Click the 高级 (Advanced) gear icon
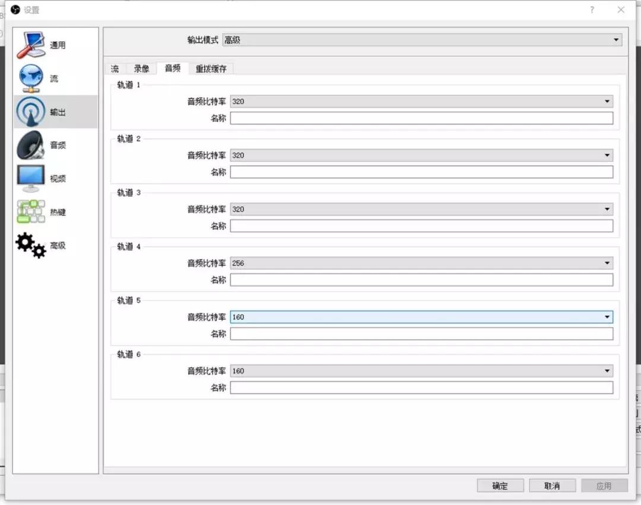The height and width of the screenshot is (505, 641). [42, 245]
